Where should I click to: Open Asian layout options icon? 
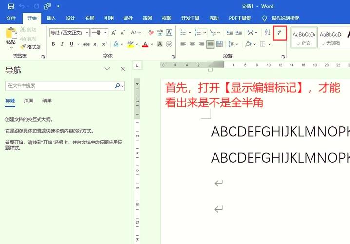tap(252, 33)
